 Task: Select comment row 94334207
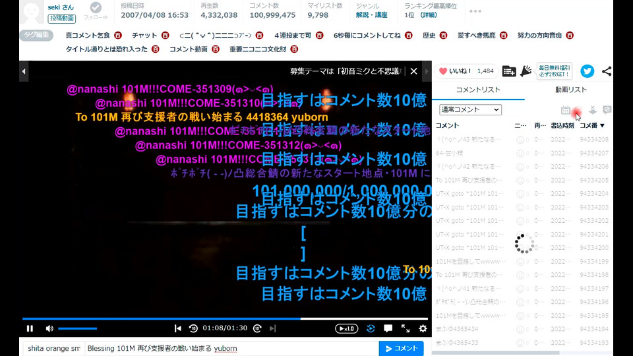pyautogui.click(x=522, y=154)
